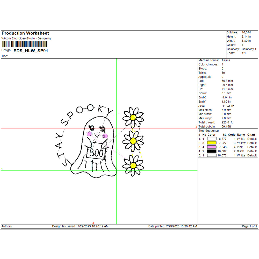Select the pink swatch in Stop Sequence

point(212,147)
